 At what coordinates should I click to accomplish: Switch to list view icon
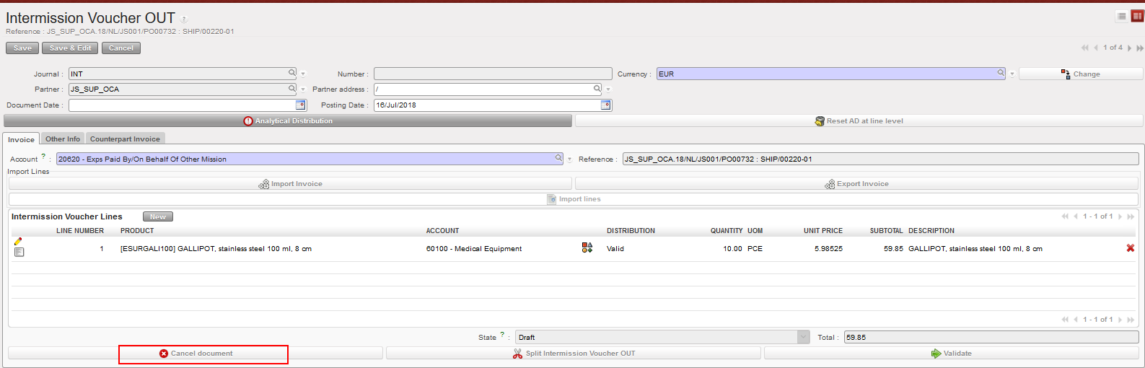[1121, 16]
